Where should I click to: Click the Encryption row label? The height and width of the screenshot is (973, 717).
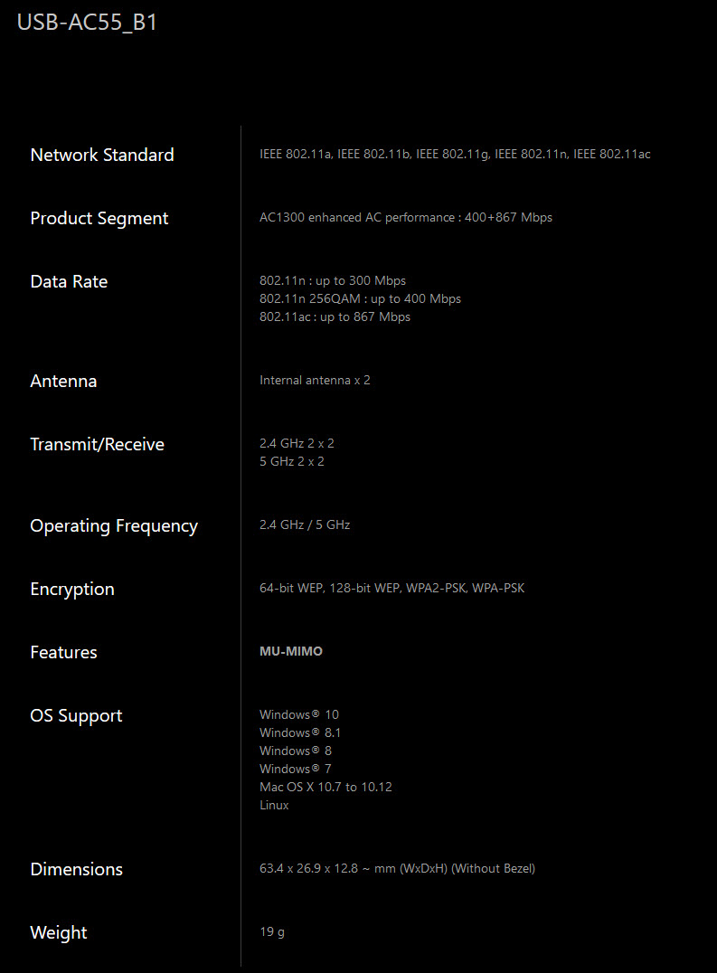tap(72, 589)
